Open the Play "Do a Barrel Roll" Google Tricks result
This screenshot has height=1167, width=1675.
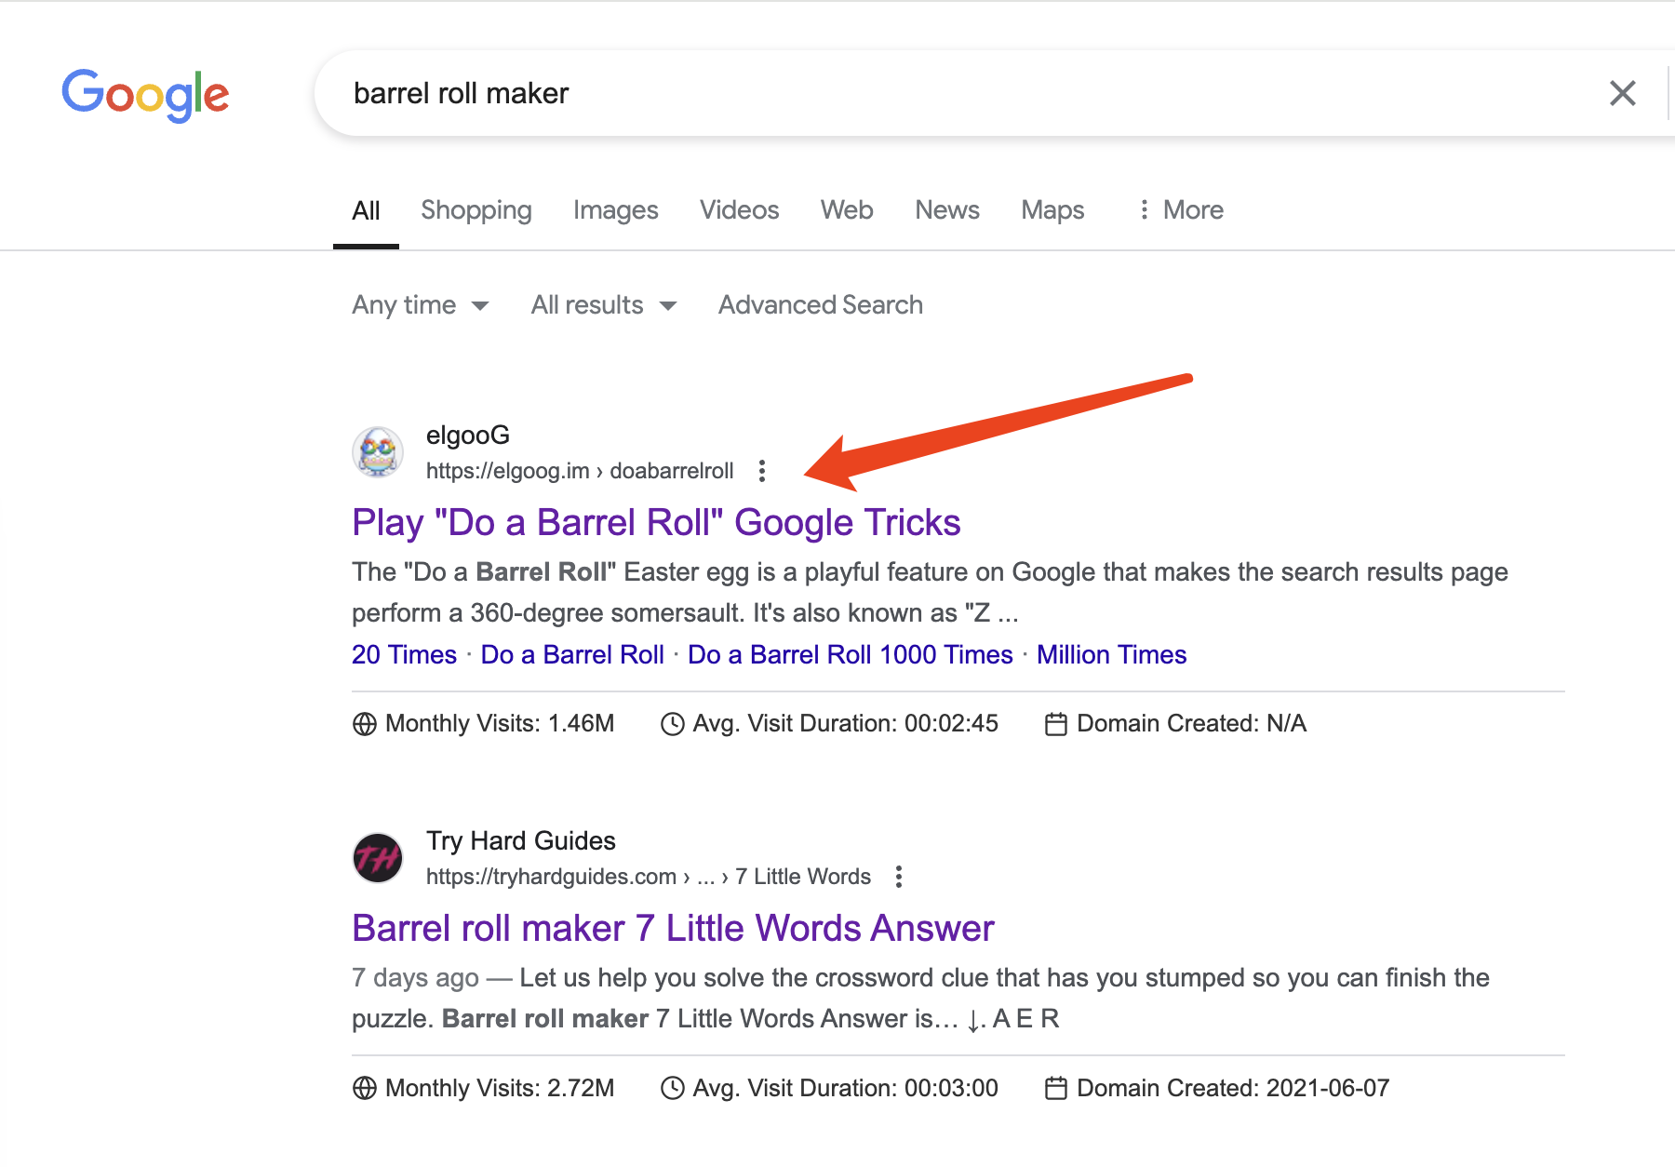point(656,523)
